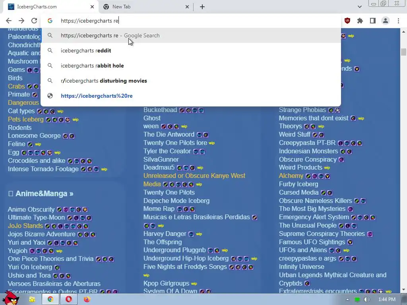
Task: Click the d badge beside Yuri On Iceberg
Action: [57, 267]
